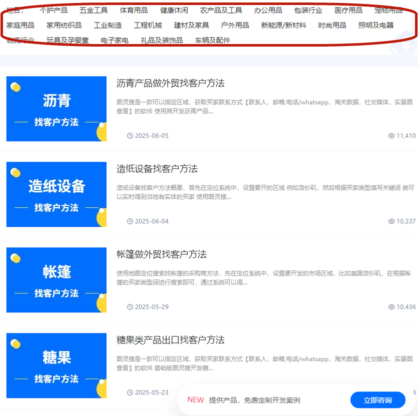Click the 立即咨询 button
The width and height of the screenshot is (418, 416).
(378, 400)
